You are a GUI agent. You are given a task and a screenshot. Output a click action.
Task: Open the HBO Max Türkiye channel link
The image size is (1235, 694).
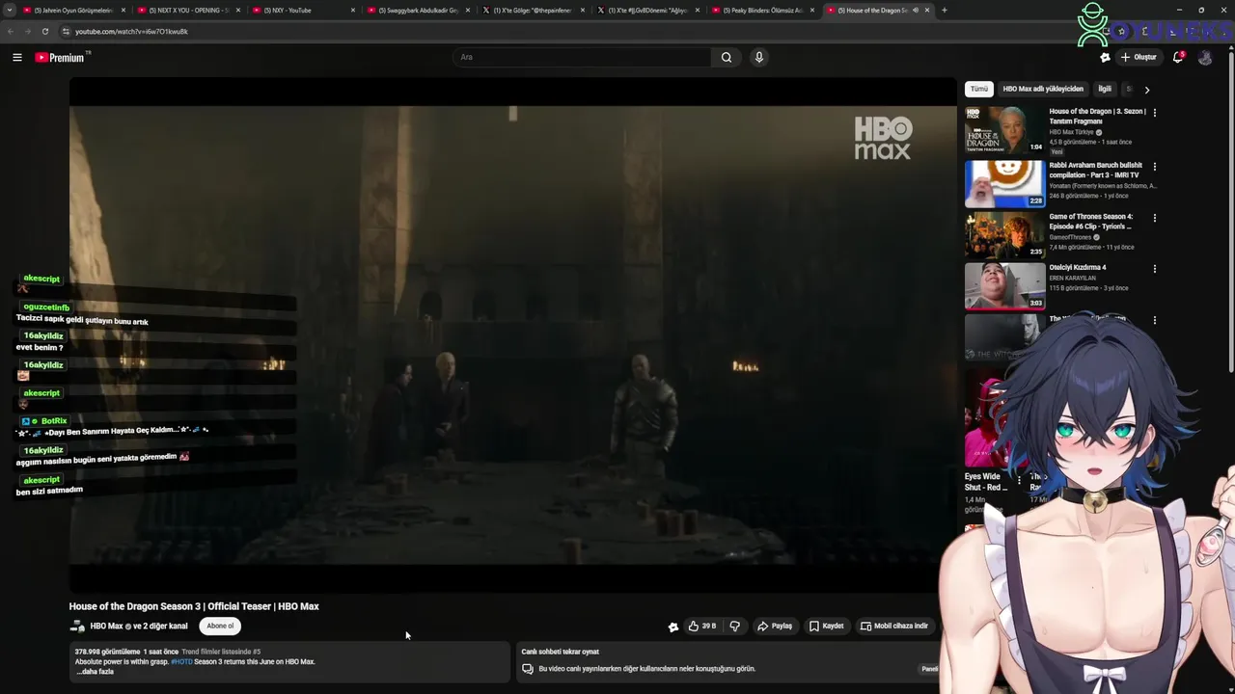1072,132
